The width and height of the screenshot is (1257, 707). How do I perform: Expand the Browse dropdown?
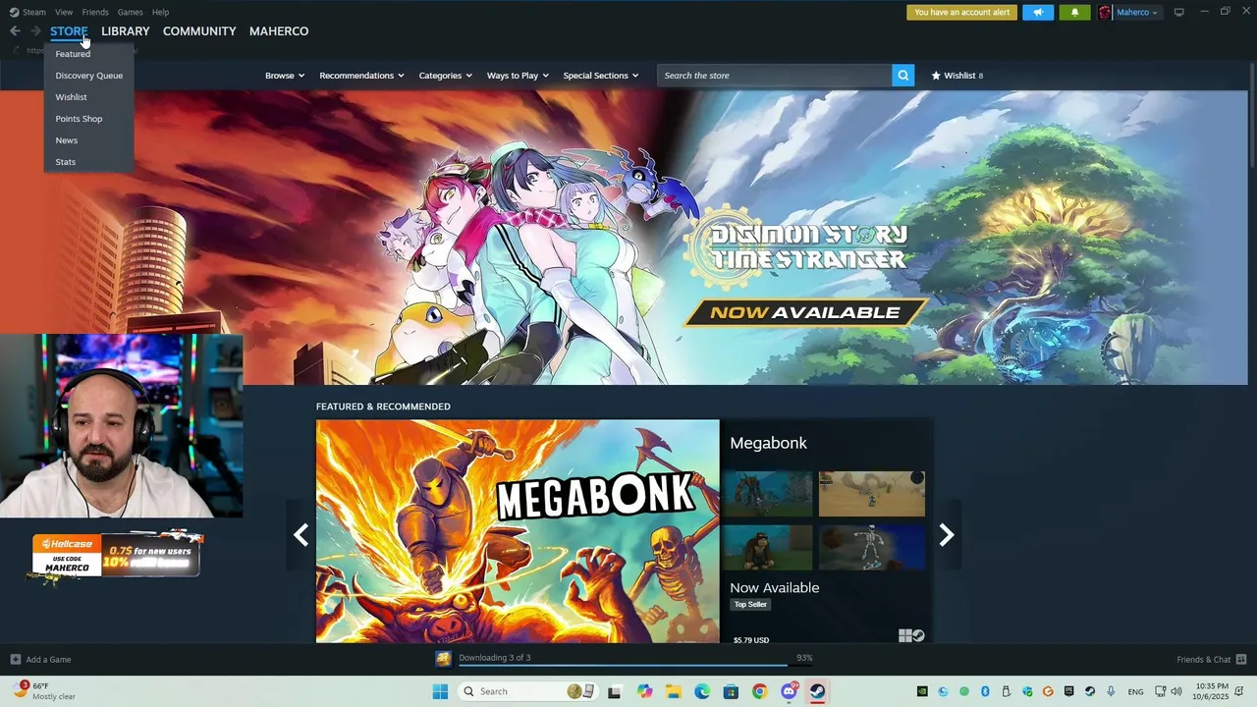(x=285, y=76)
